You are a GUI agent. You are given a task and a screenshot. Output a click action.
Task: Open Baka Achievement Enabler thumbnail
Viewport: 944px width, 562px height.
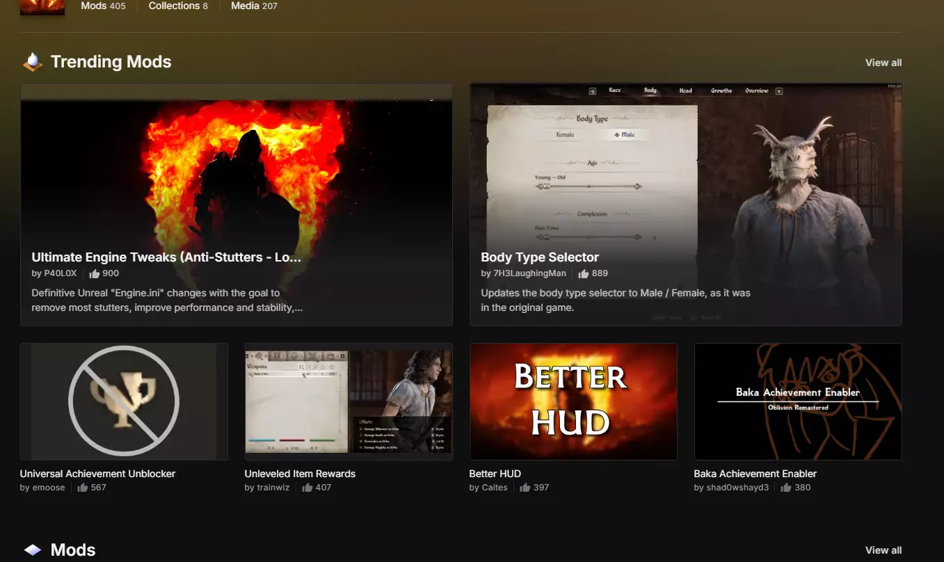point(798,401)
